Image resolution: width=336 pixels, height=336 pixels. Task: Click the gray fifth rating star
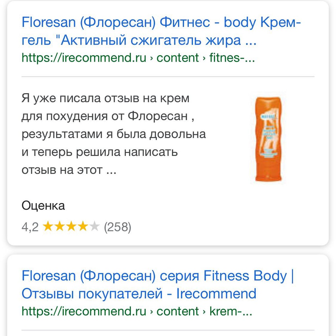[94, 226]
